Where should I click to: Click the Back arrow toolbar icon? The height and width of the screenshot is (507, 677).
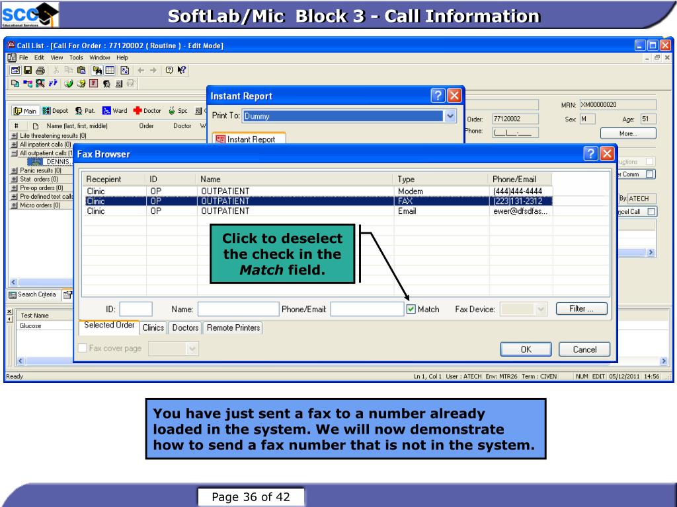[x=141, y=70]
